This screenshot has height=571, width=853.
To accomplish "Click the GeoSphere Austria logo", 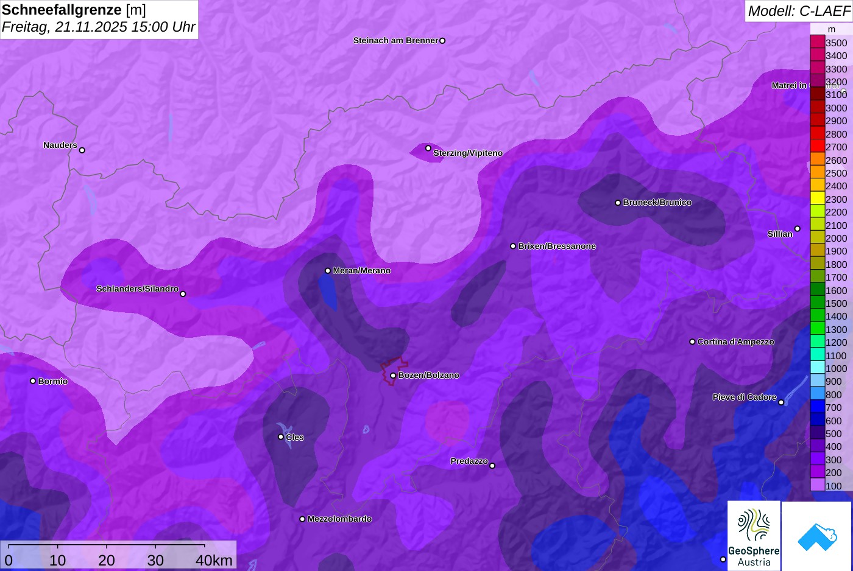I will click(x=754, y=536).
